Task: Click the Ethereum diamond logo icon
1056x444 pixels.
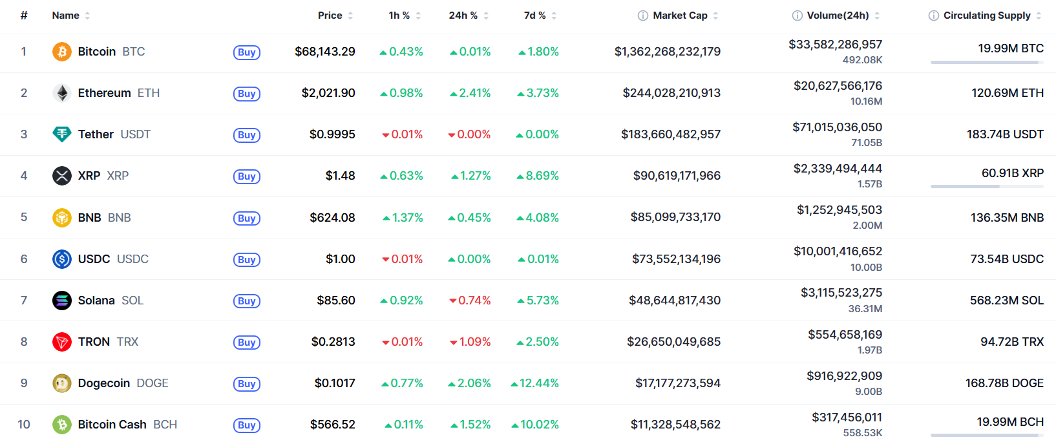Action: pos(62,93)
